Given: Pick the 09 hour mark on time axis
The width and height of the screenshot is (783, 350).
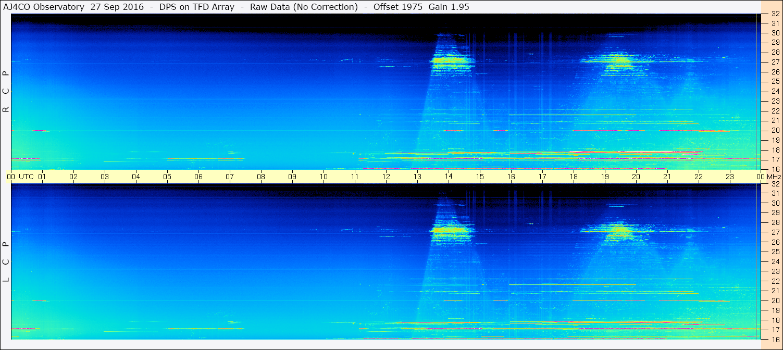Looking at the screenshot, I should (292, 177).
